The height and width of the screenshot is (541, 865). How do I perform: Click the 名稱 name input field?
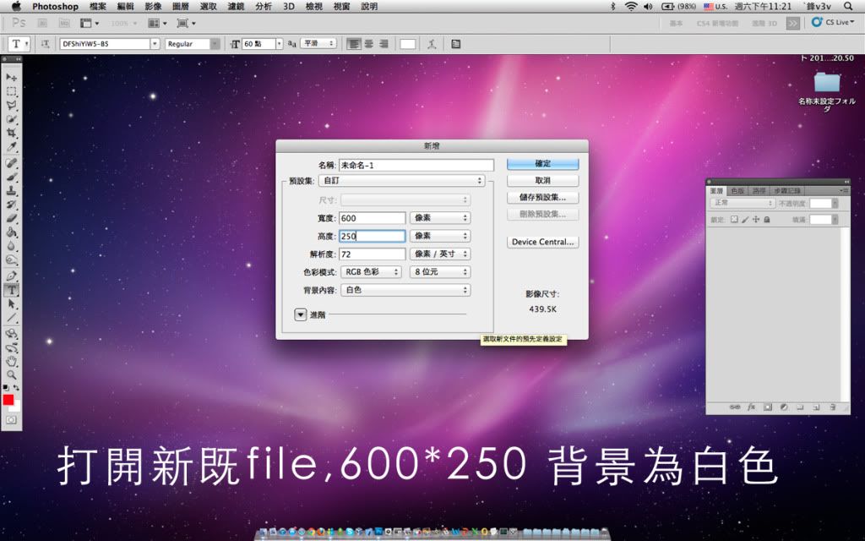416,166
